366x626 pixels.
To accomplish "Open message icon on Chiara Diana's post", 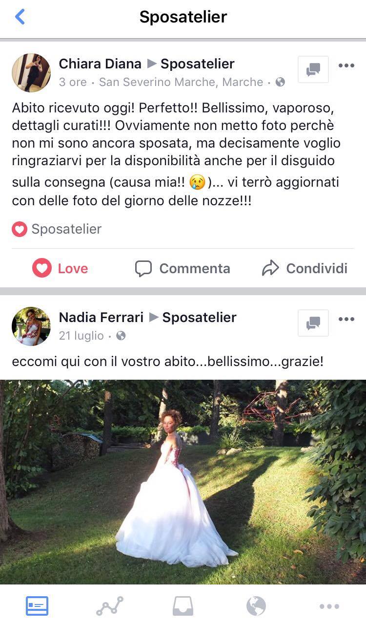I will [313, 69].
